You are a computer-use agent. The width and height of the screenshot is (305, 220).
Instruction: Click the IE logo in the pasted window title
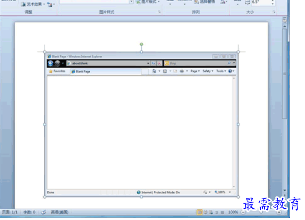click(x=49, y=56)
